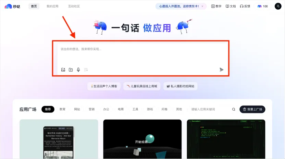Close the 许愿池 promotion banner

202,6
